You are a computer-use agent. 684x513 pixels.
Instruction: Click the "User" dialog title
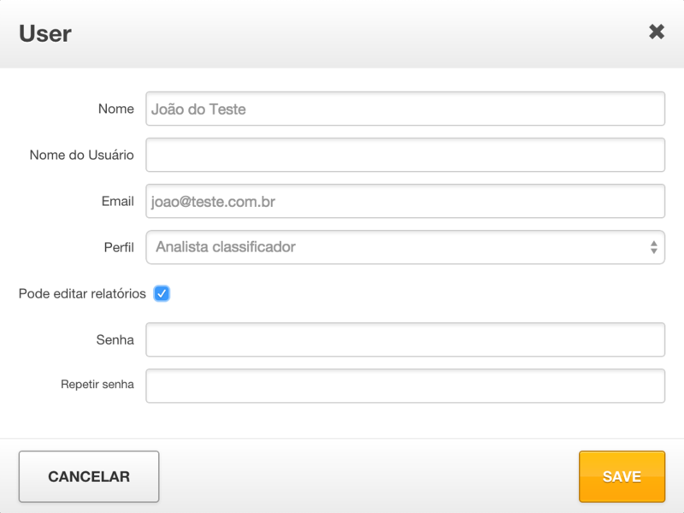tap(45, 33)
